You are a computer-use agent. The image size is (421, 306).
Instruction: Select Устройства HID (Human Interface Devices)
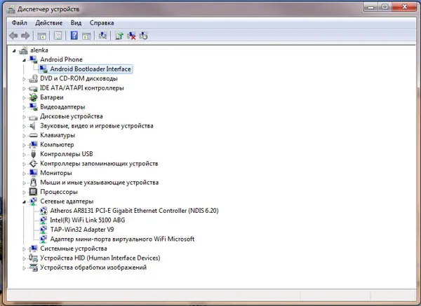100,258
